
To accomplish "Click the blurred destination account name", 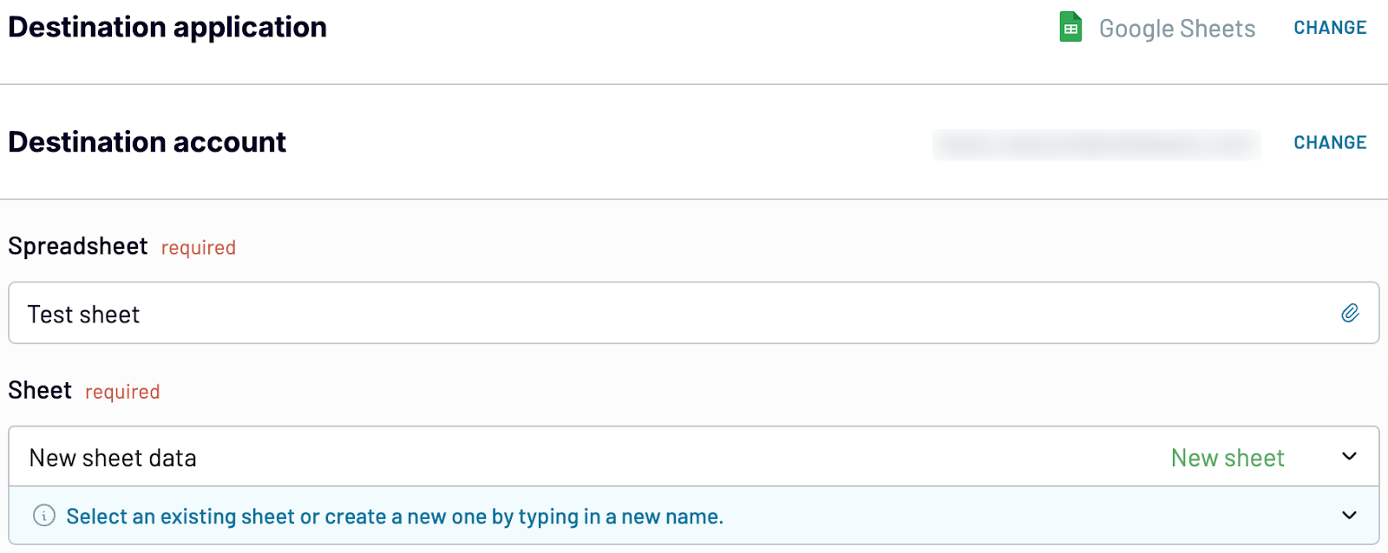I will pyautogui.click(x=1097, y=144).
